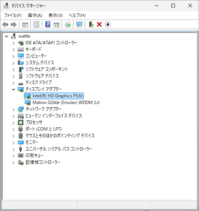Open the 表示(V) menu
The width and height of the screenshot is (199, 211).
pos(56,15)
